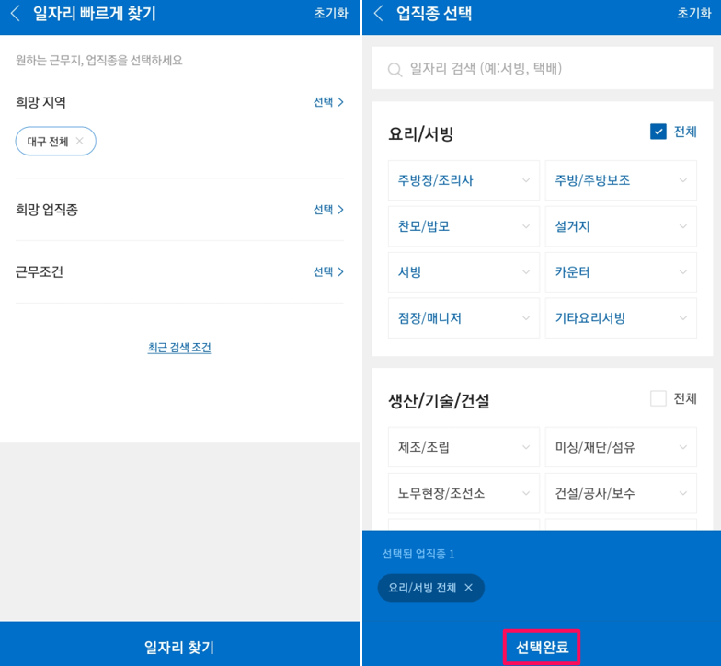Screen dimensions: 721x666
Task: Expand 카운터 dropdown
Action: tap(621, 272)
